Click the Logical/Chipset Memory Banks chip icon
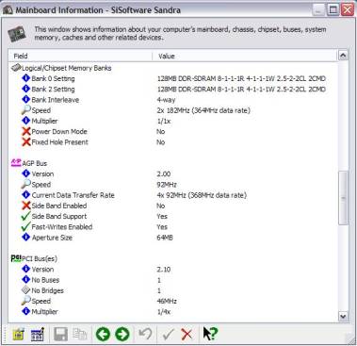The height and width of the screenshot is (346, 357). point(16,68)
